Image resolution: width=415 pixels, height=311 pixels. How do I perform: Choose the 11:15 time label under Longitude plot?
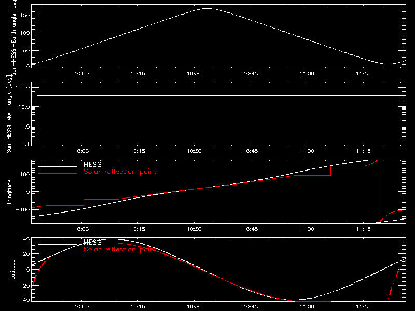(364, 229)
